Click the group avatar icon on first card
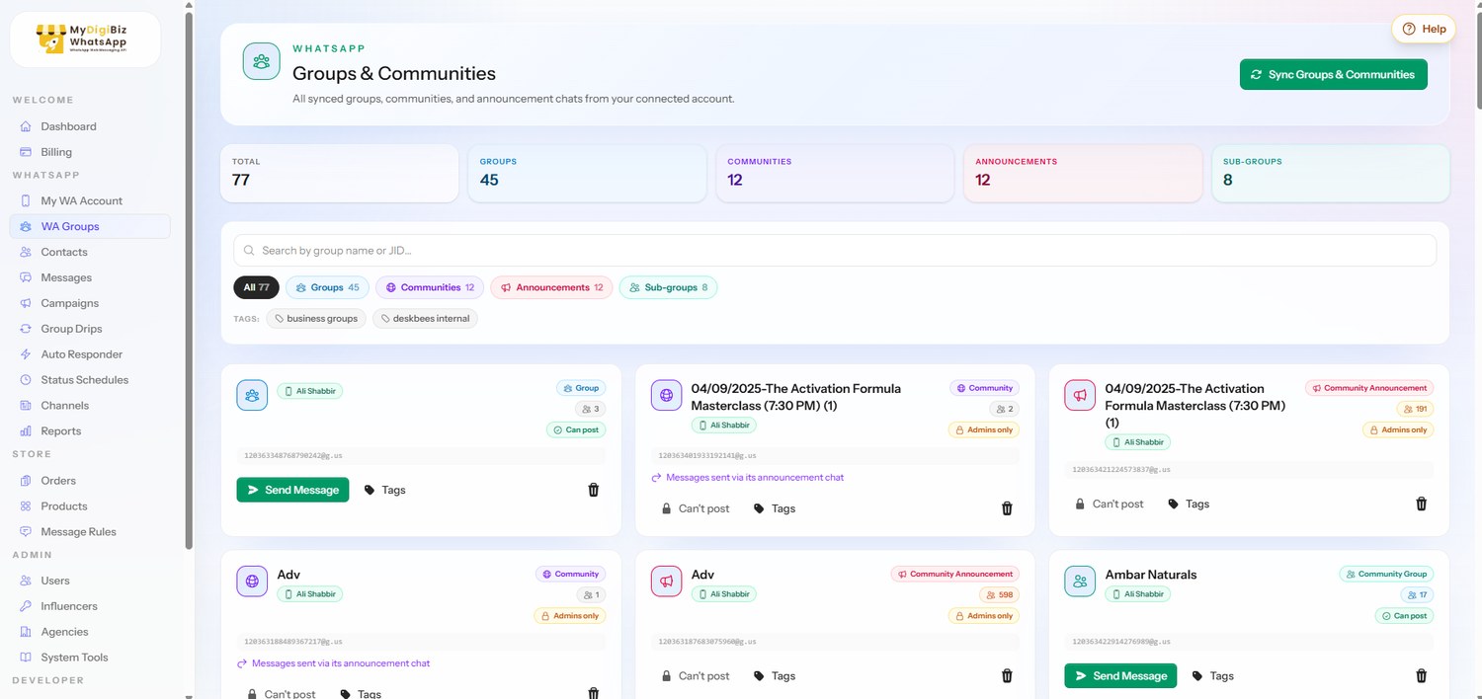This screenshot has width=1482, height=699. point(252,396)
